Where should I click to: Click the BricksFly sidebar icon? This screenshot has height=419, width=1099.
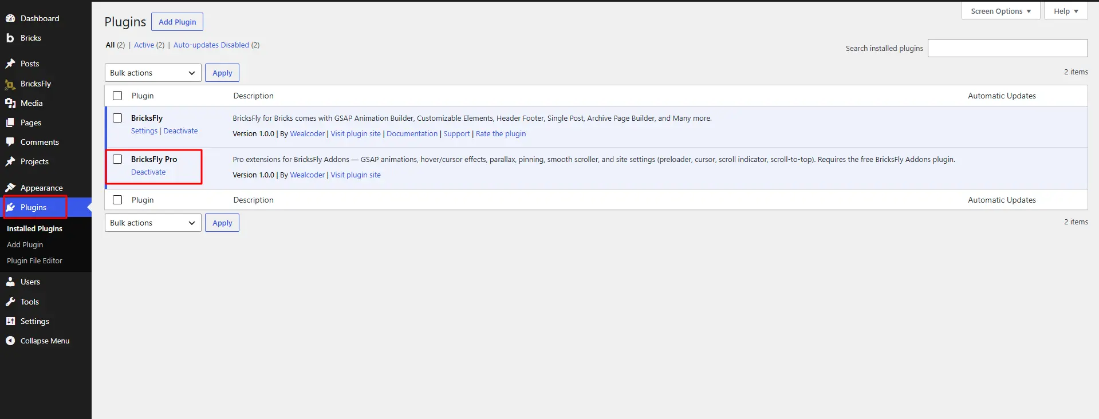[x=10, y=84]
